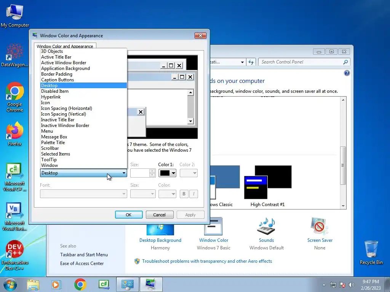Select Scrollbar in the item list
Image resolution: width=390 pixels, height=292 pixels.
(x=83, y=148)
